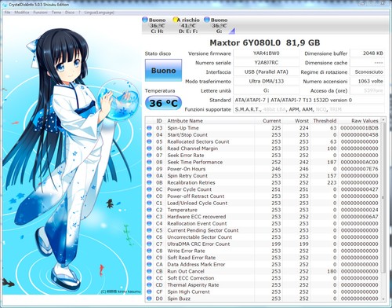Click the transfer mode field Ultra DMA/133

pyautogui.click(x=266, y=81)
